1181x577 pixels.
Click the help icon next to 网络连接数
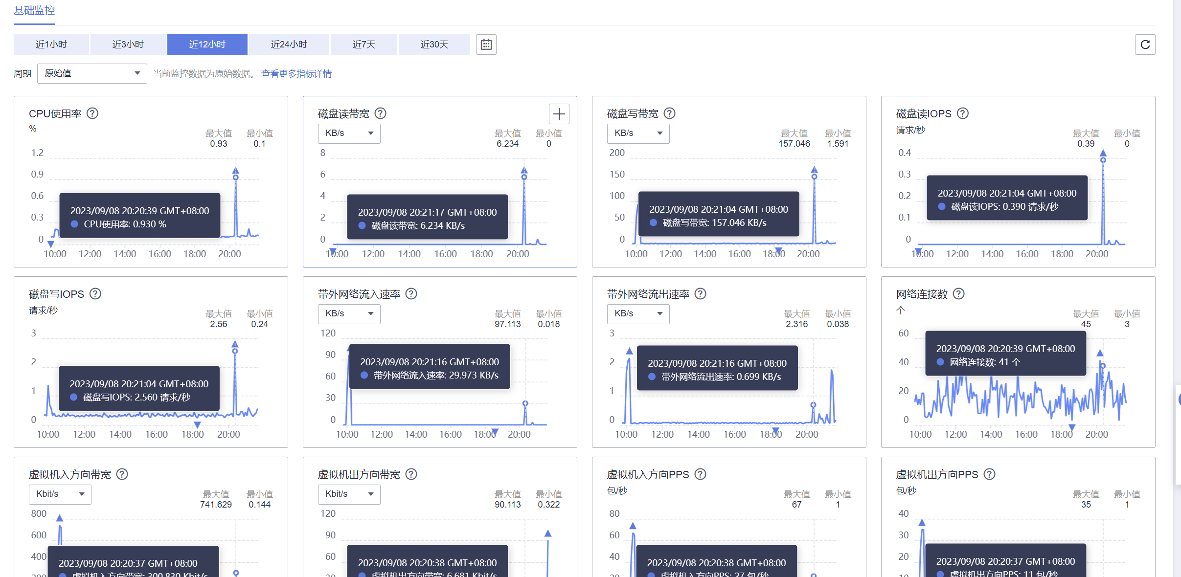pos(959,293)
